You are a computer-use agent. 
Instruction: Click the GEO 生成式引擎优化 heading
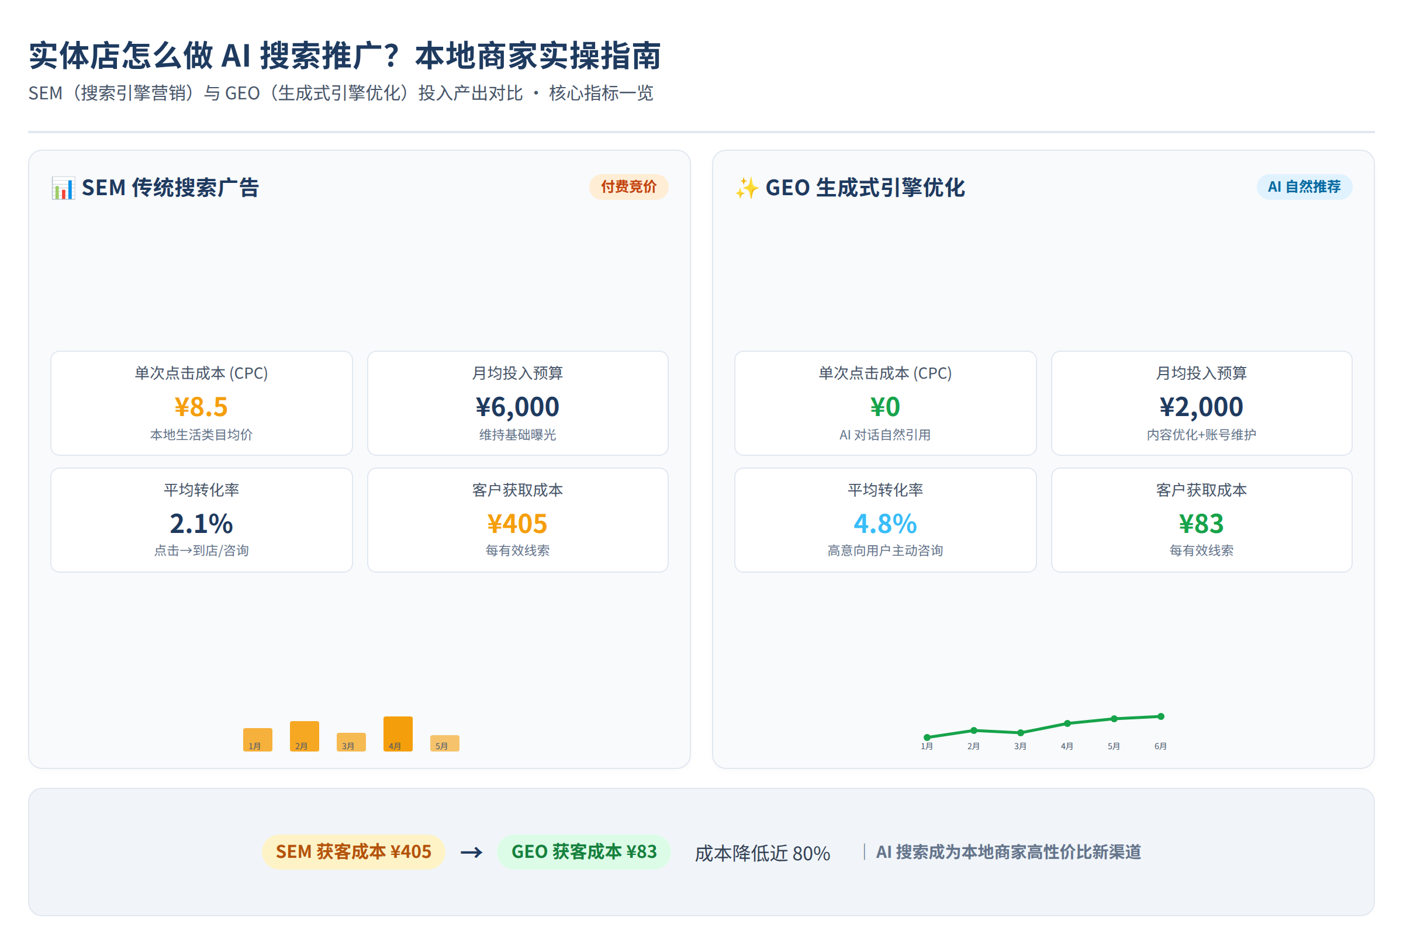coord(865,188)
